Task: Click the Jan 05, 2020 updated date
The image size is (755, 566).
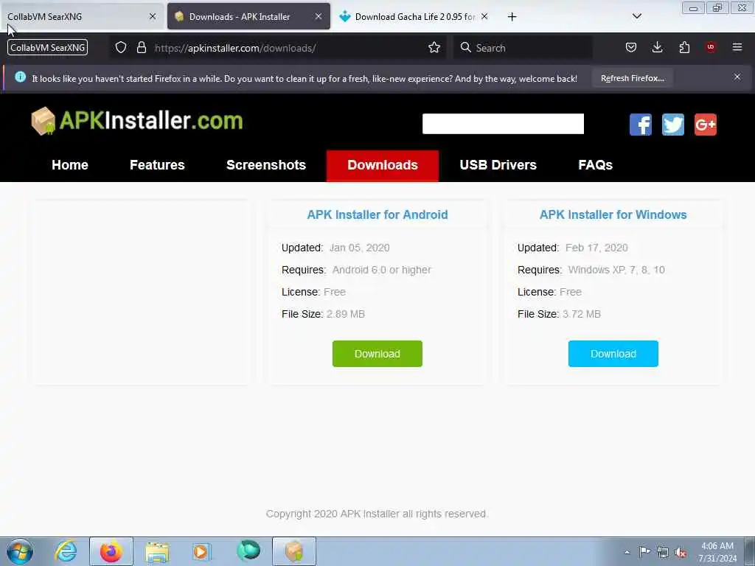Action: coord(360,248)
